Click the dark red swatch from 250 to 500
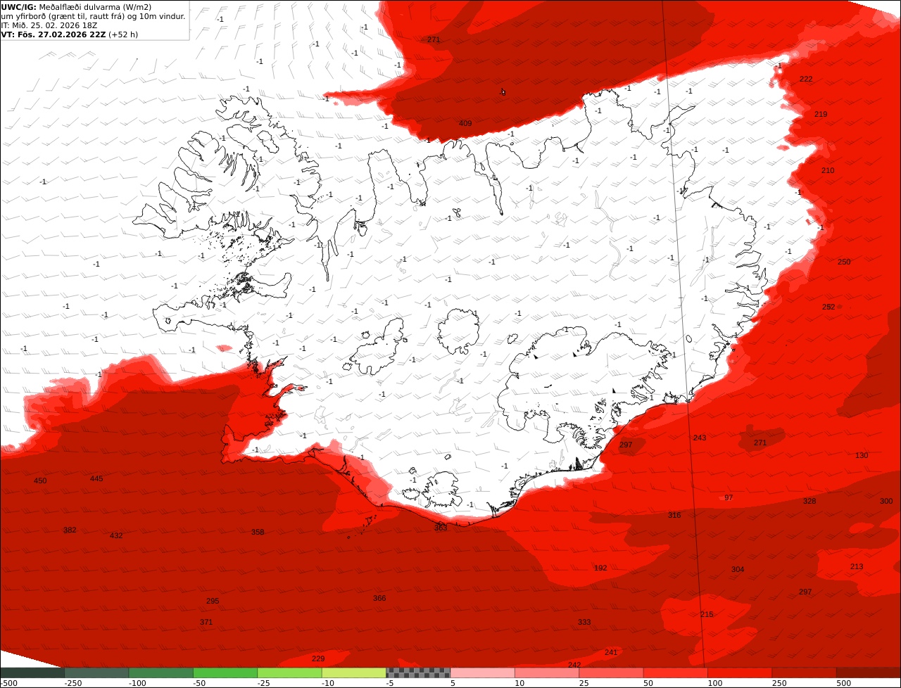 (x=804, y=673)
